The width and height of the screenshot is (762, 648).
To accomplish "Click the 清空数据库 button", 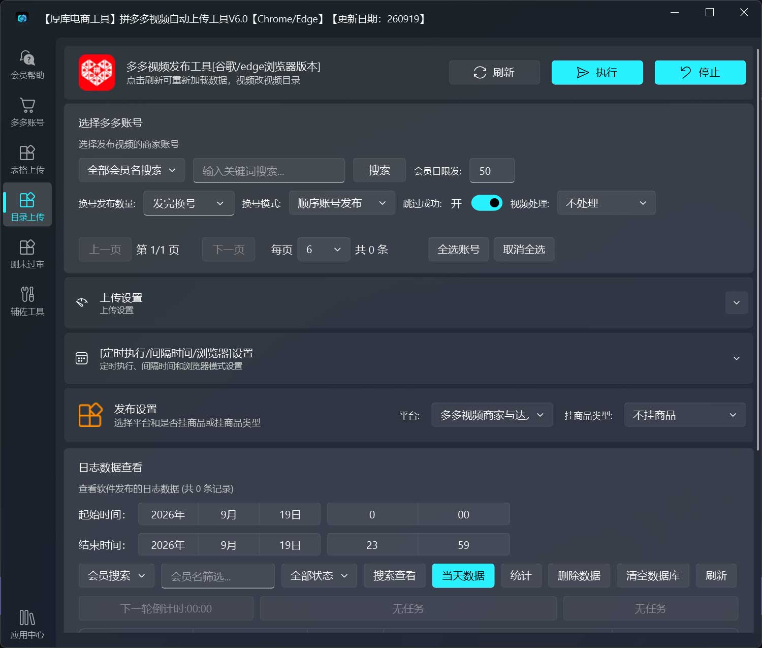I will tap(653, 576).
